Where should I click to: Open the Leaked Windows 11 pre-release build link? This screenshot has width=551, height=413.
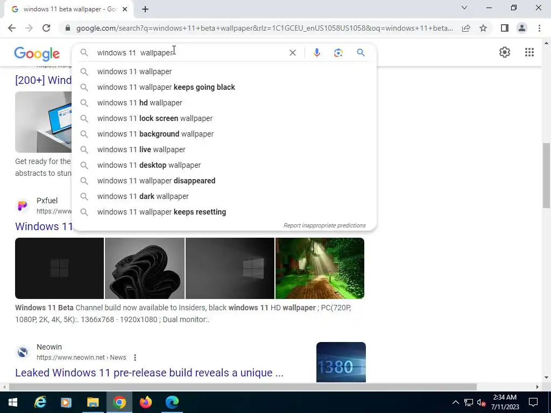point(149,373)
